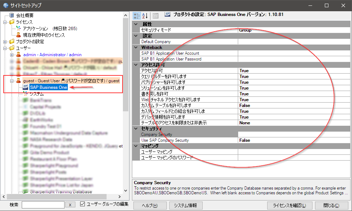Collapse the 属性 property category
Screen dimensions: 352x211
[x=136, y=24]
